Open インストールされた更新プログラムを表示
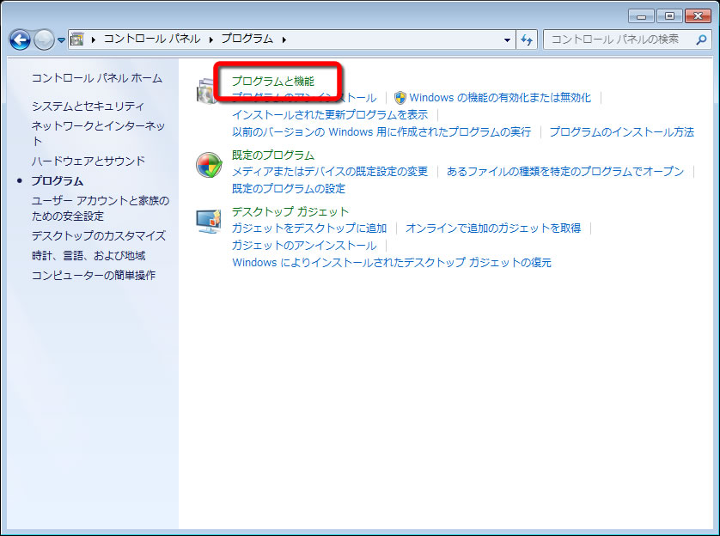 pyautogui.click(x=330, y=115)
